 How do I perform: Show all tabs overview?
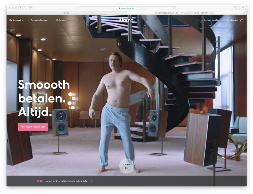click(243, 8)
